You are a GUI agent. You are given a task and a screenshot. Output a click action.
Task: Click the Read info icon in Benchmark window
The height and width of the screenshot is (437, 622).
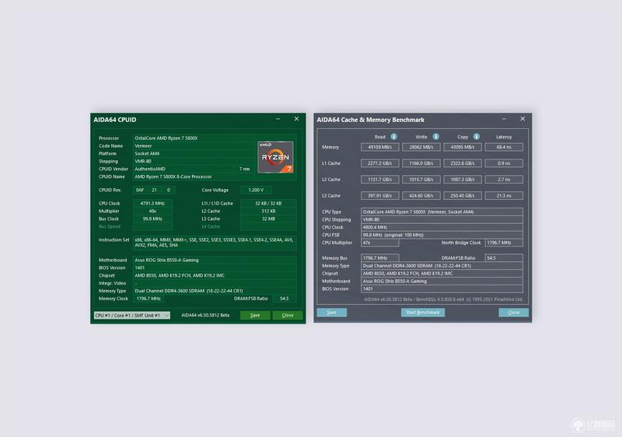pos(393,136)
